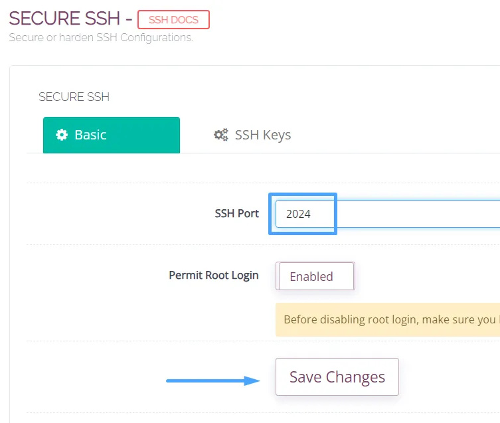Open the SSH Keys tab
Image resolution: width=500 pixels, height=423 pixels.
(252, 135)
